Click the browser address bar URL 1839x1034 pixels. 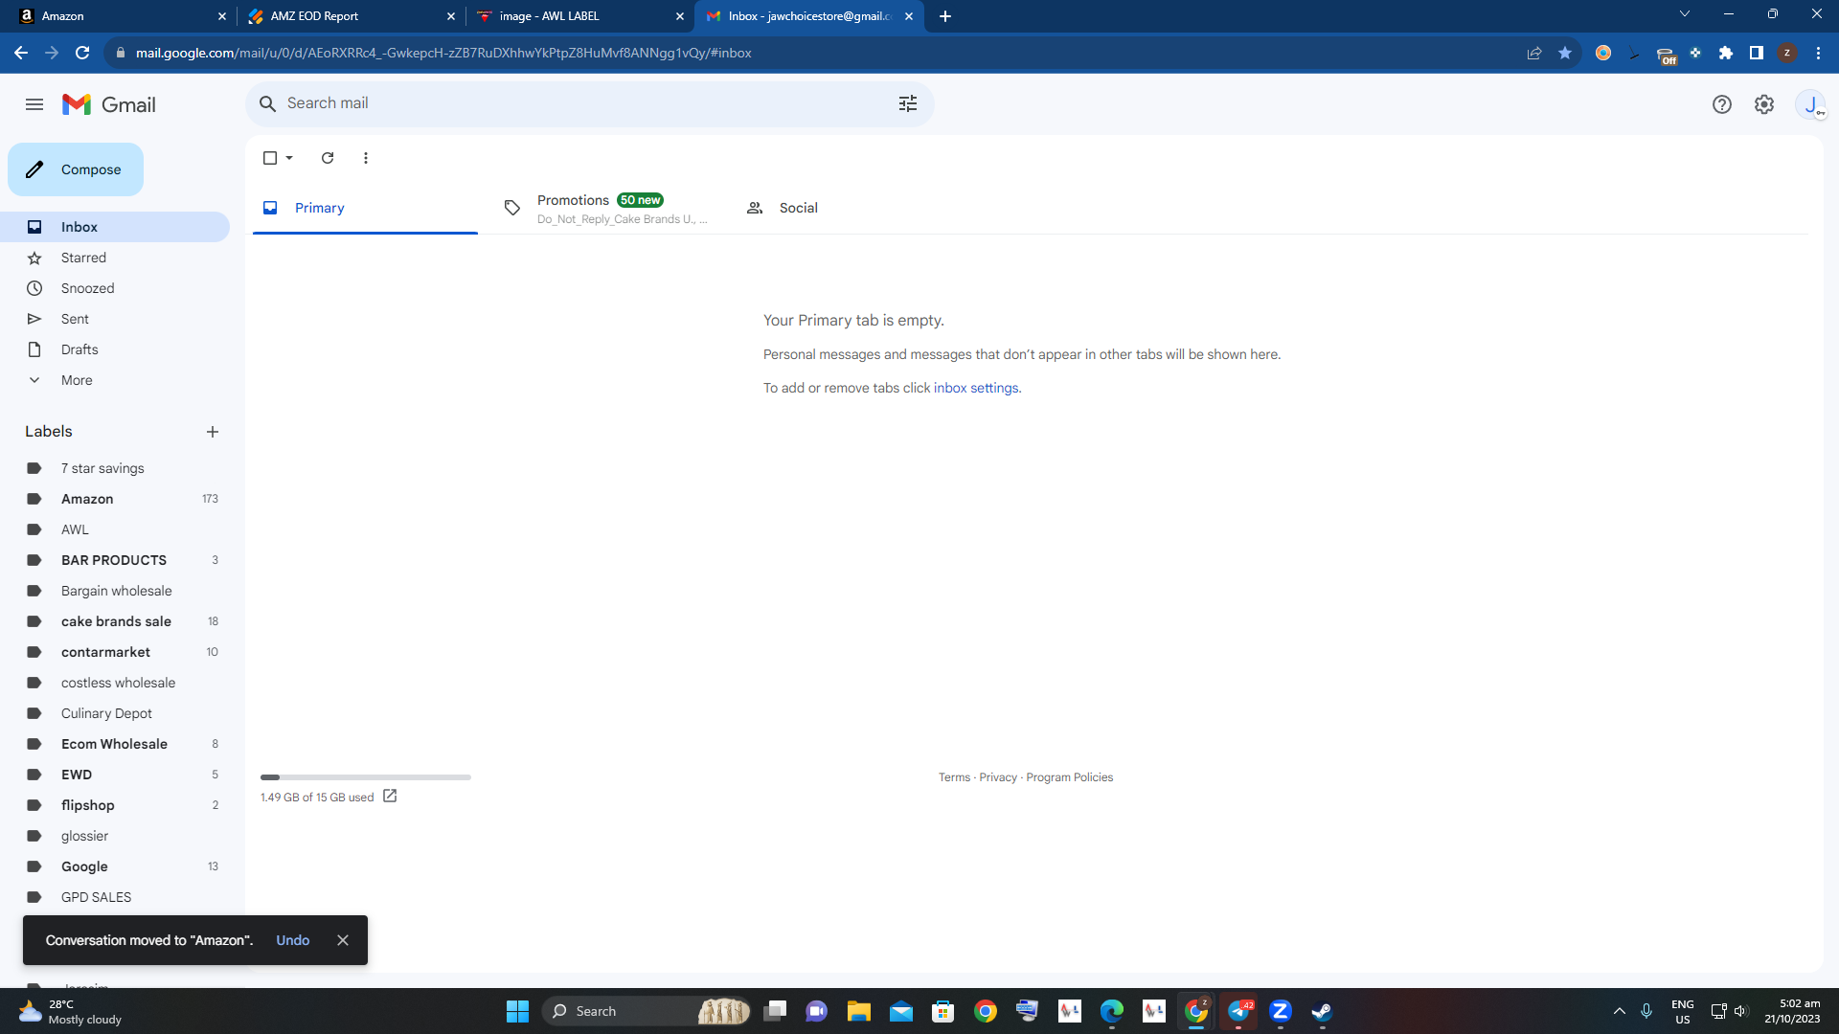click(x=443, y=53)
